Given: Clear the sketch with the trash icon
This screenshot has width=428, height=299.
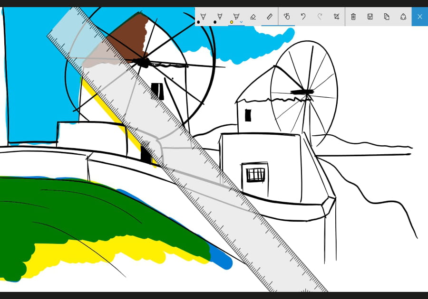Looking at the screenshot, I should 353,17.
